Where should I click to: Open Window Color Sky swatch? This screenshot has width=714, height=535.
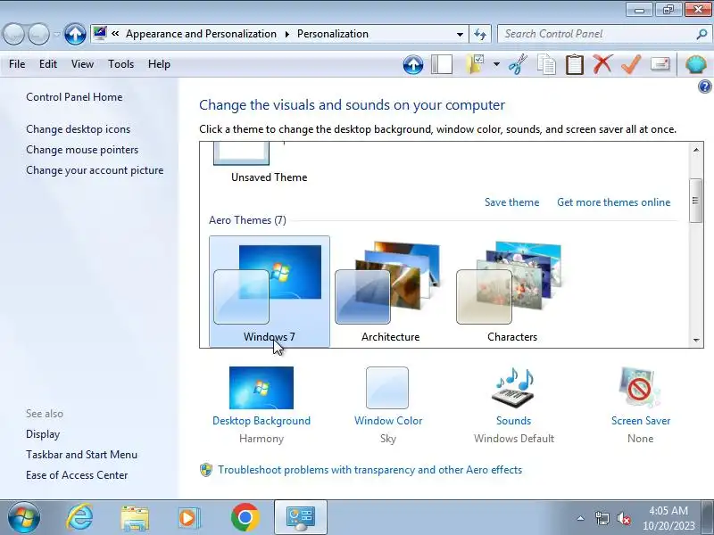(x=387, y=388)
